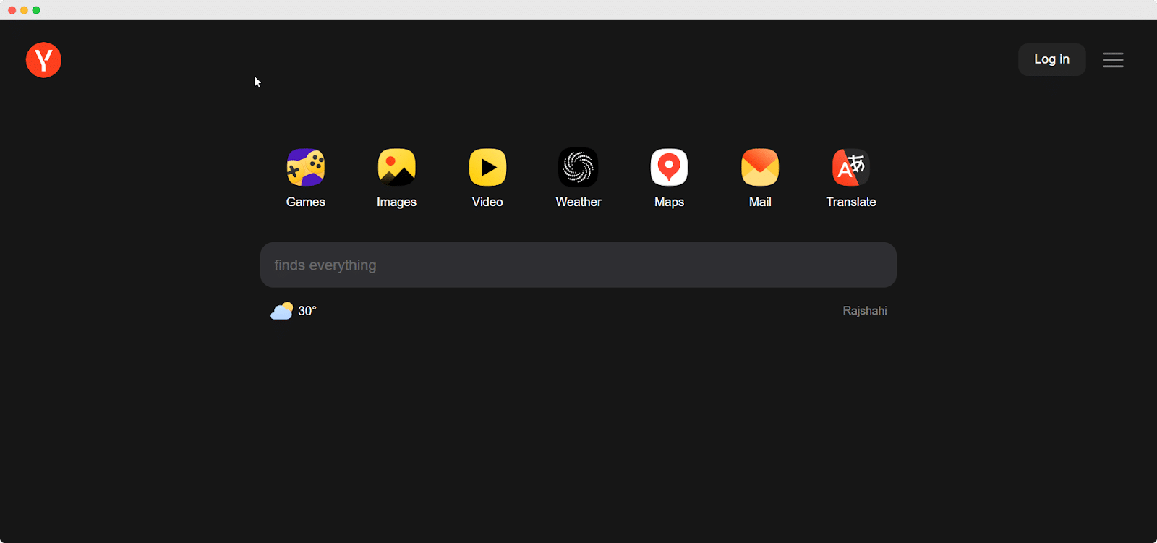Click the Rajshahi location link

coord(864,311)
